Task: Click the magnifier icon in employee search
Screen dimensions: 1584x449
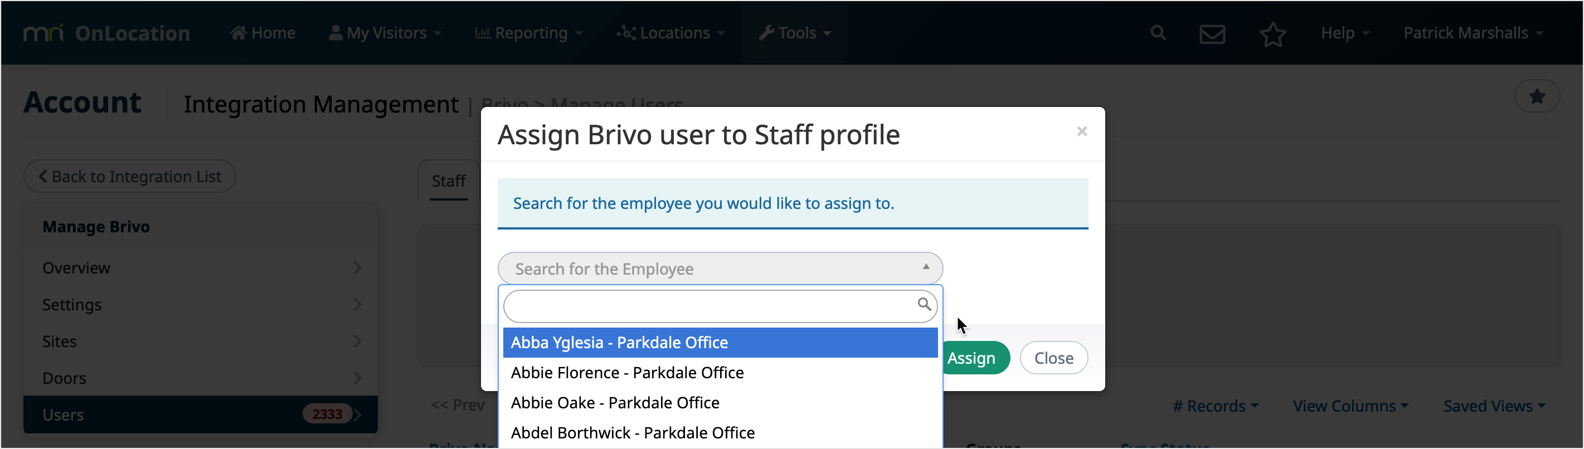Action: point(924,305)
